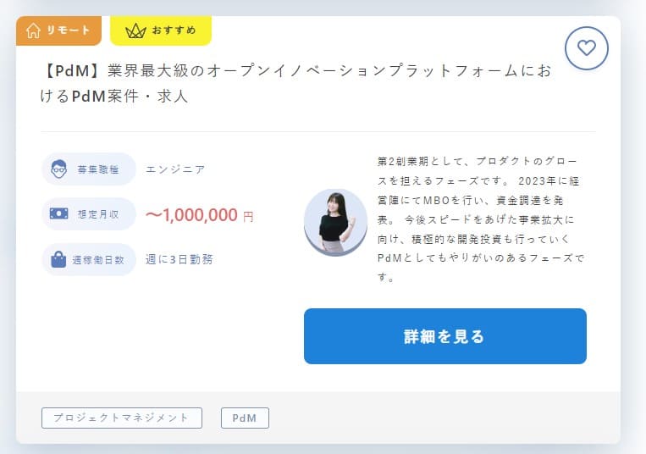
Task: Click the 週稼働日数 label pill
Action: click(89, 259)
